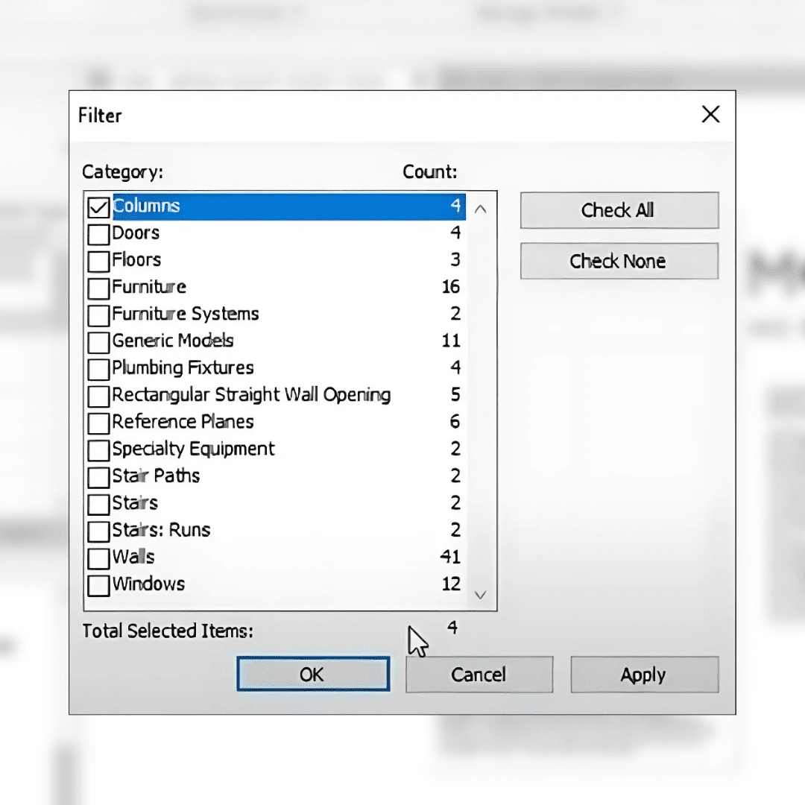805x805 pixels.
Task: Enable the Generic Models checkbox
Action: [98, 342]
